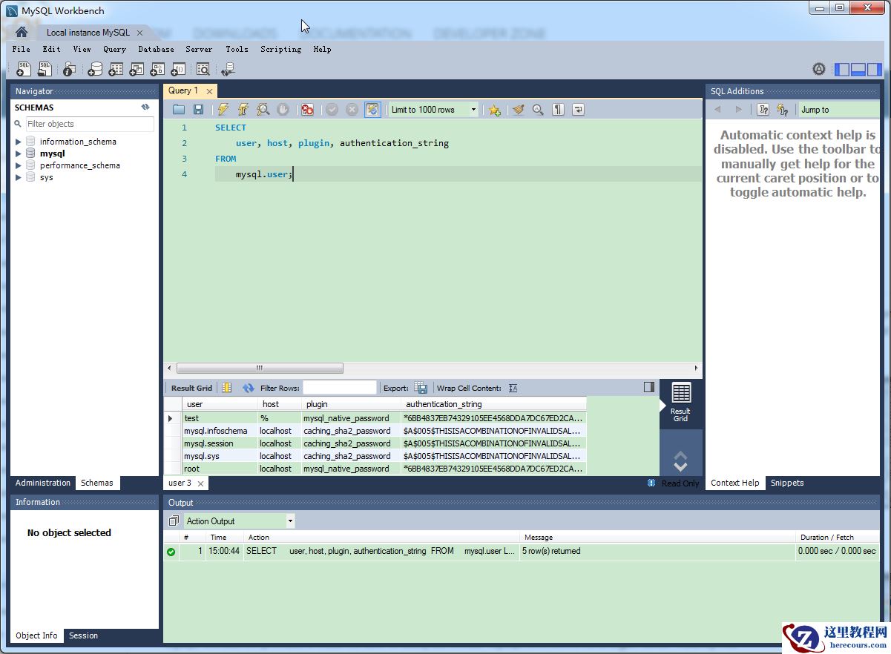Toggle automatic context help button
Viewport: 891px width, 654px height.
(782, 110)
